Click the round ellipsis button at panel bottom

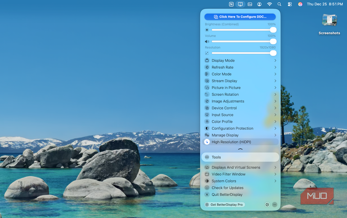(274, 205)
